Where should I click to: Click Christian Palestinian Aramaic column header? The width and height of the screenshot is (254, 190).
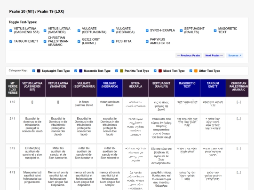point(238,88)
